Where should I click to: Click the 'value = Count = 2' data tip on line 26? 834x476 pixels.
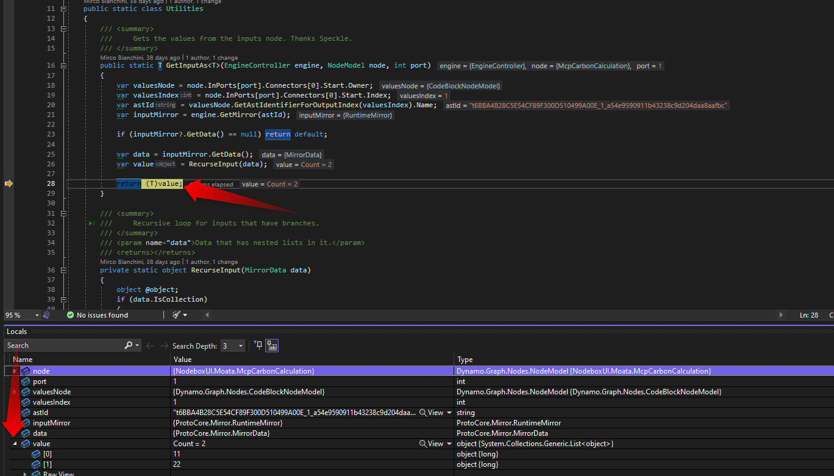(304, 165)
